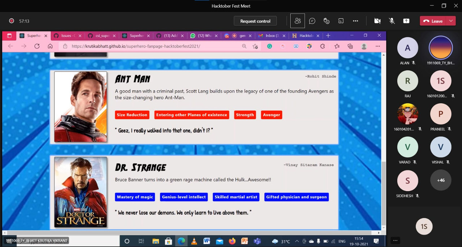The width and height of the screenshot is (462, 247).
Task: Switch to the csi_super GitHub tab
Action: [102, 36]
